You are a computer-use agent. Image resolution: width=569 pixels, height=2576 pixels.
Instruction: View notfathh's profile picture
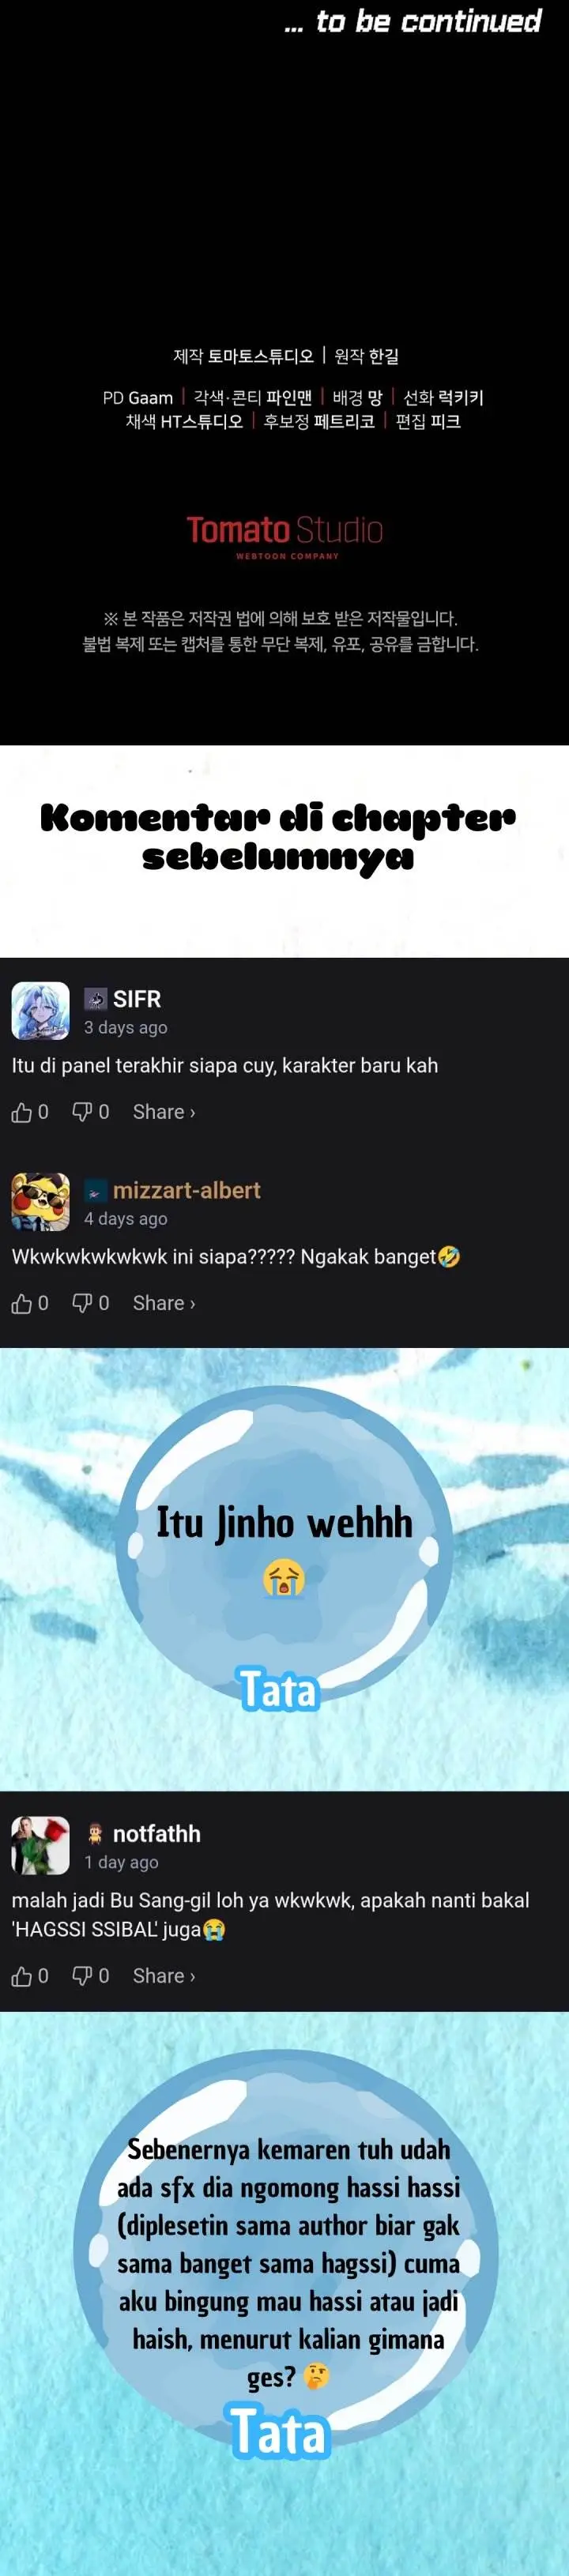pos(40,1846)
